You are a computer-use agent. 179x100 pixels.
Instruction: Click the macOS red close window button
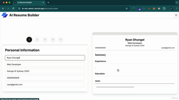(x=4, y=2)
